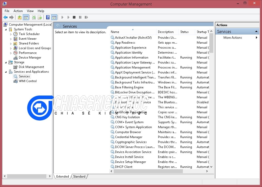This screenshot has width=262, height=187.
Task: Click the services list vertical scrollbar thumb
Action: (x=211, y=43)
